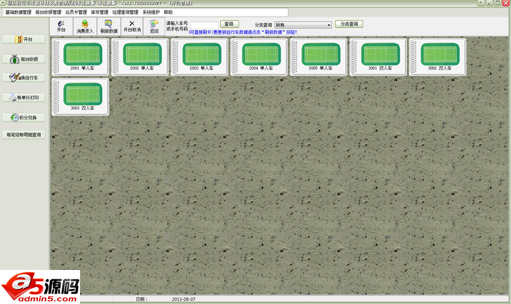
Task: Click the 刷新数据 refresh icon
Action: 108,26
